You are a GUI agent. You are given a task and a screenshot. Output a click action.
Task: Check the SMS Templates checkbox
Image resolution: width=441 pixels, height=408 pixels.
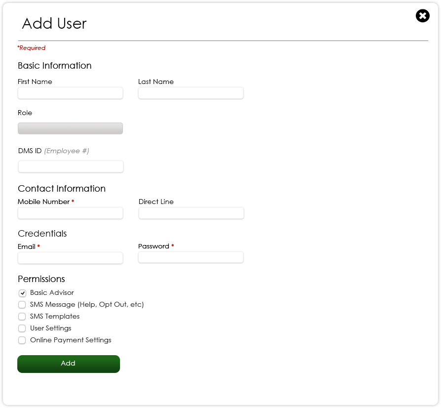click(x=22, y=317)
